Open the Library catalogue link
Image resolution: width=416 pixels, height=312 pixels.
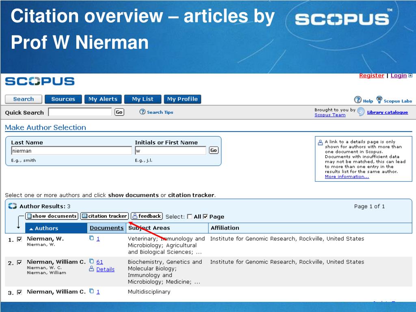tap(387, 112)
